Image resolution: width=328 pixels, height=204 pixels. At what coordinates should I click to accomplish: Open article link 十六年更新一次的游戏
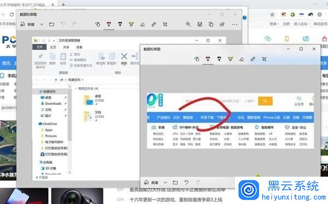(176, 200)
